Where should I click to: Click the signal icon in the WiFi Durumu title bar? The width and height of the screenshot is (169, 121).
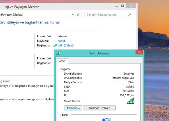(58, 53)
